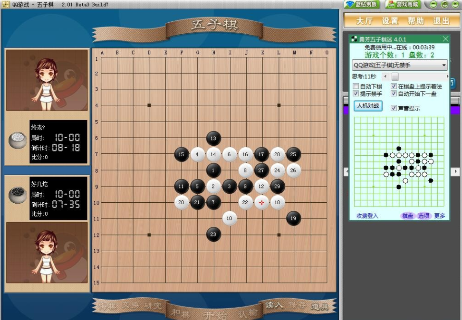Click black stone numbered 13
This screenshot has width=462, height=320.
coord(213,138)
